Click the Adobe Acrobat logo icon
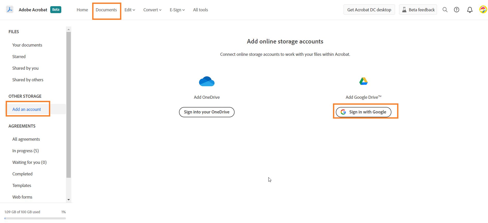This screenshot has width=488, height=223. pos(10,10)
